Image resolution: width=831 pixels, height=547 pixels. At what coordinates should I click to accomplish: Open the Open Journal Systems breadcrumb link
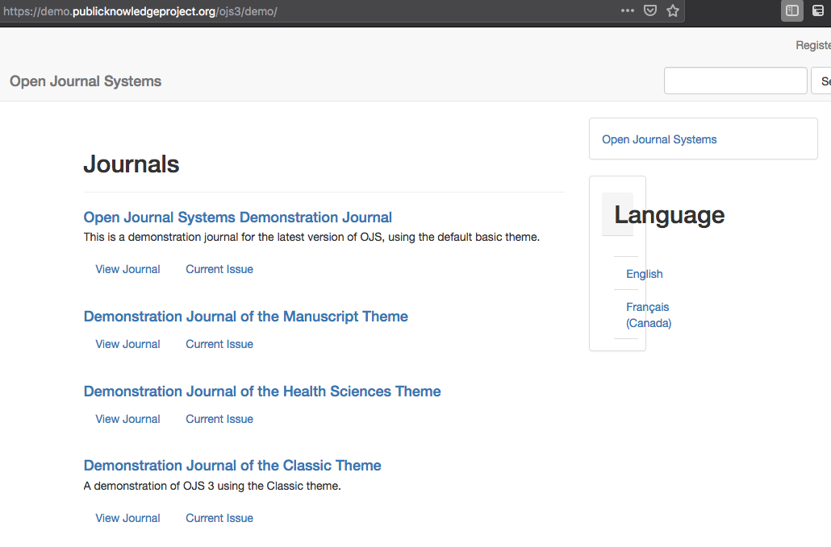(x=659, y=139)
